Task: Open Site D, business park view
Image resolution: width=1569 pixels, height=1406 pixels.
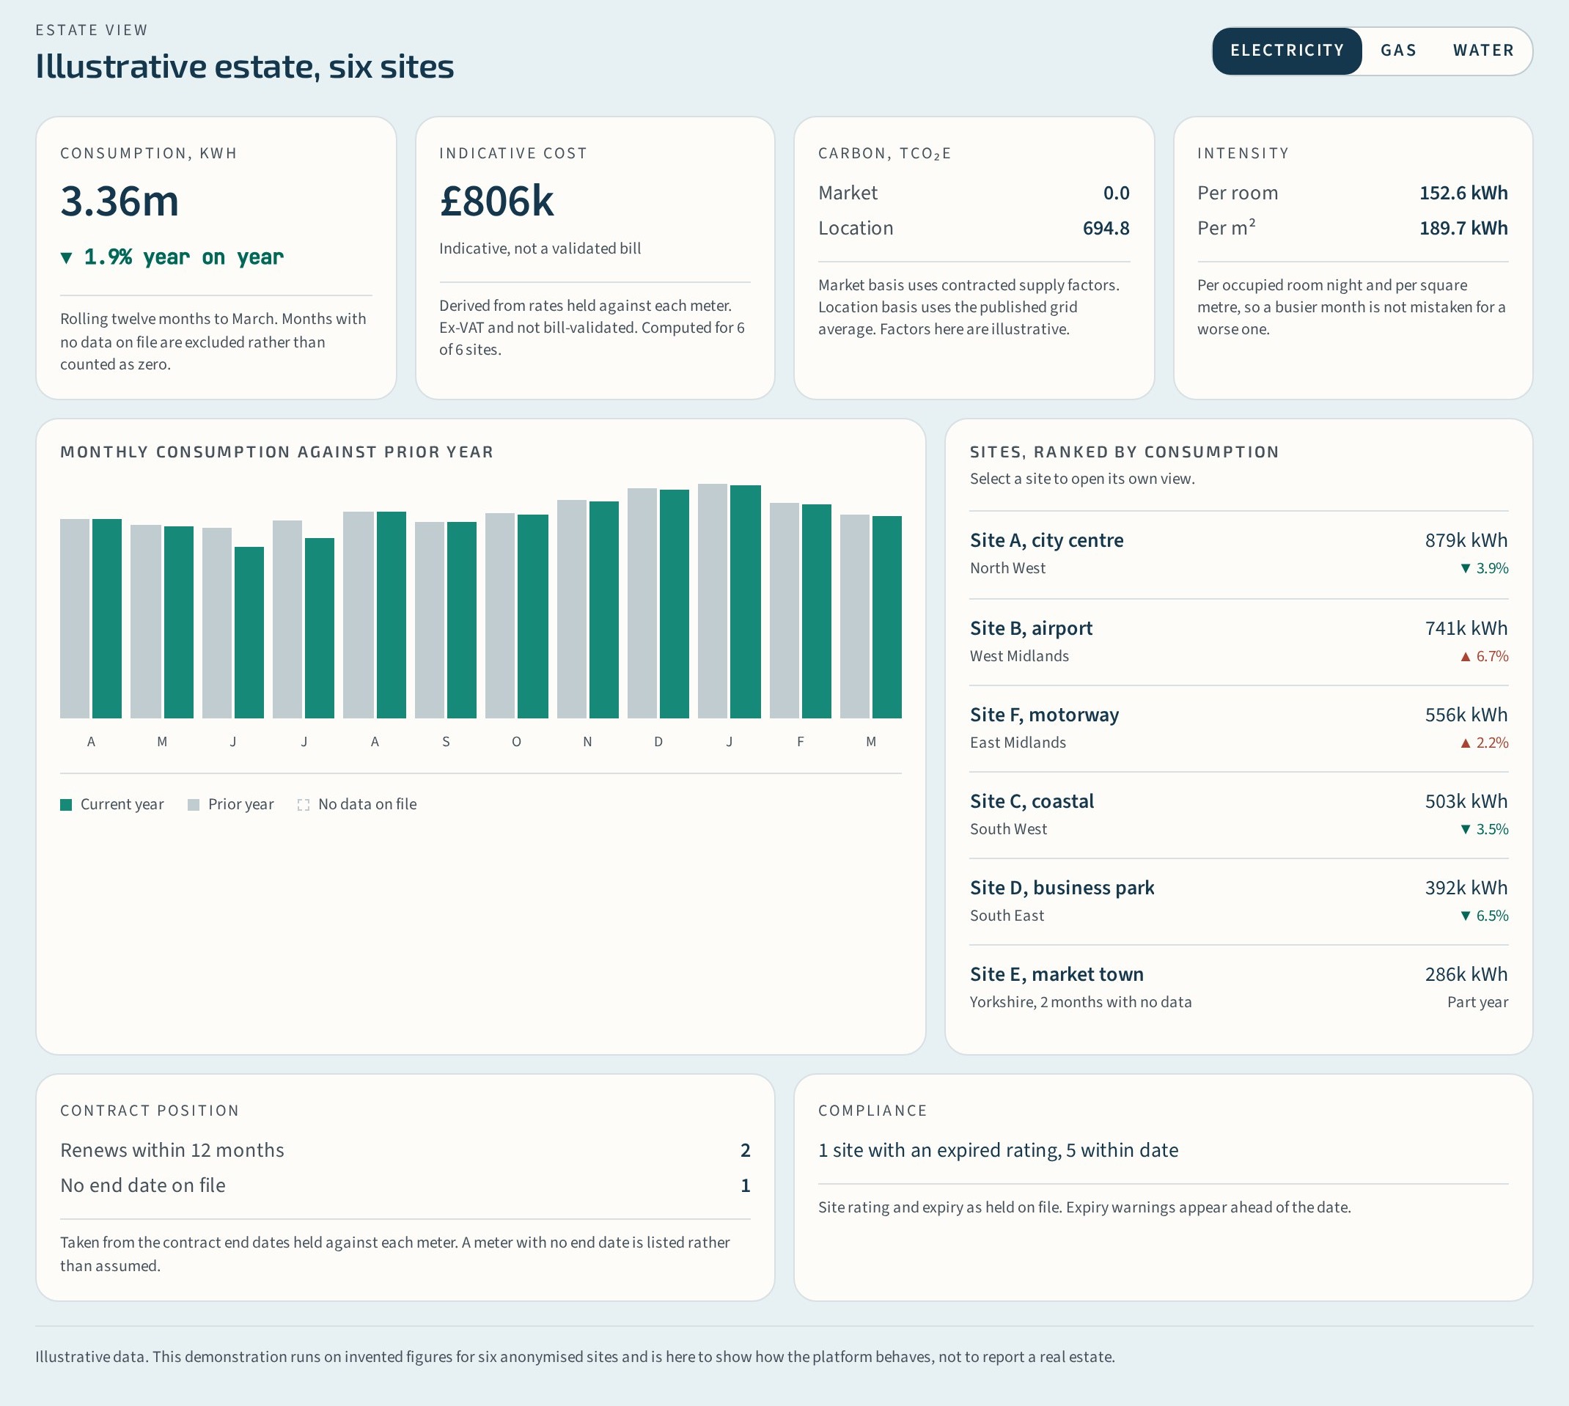Action: click(x=1238, y=901)
